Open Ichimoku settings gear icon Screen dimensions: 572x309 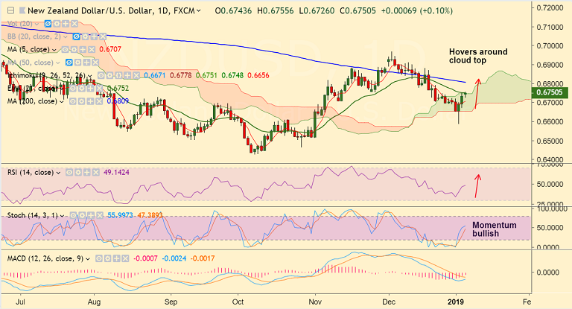point(109,75)
